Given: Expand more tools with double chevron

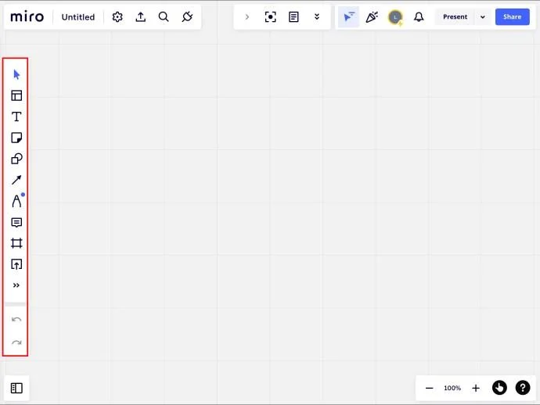Looking at the screenshot, I should 16,285.
